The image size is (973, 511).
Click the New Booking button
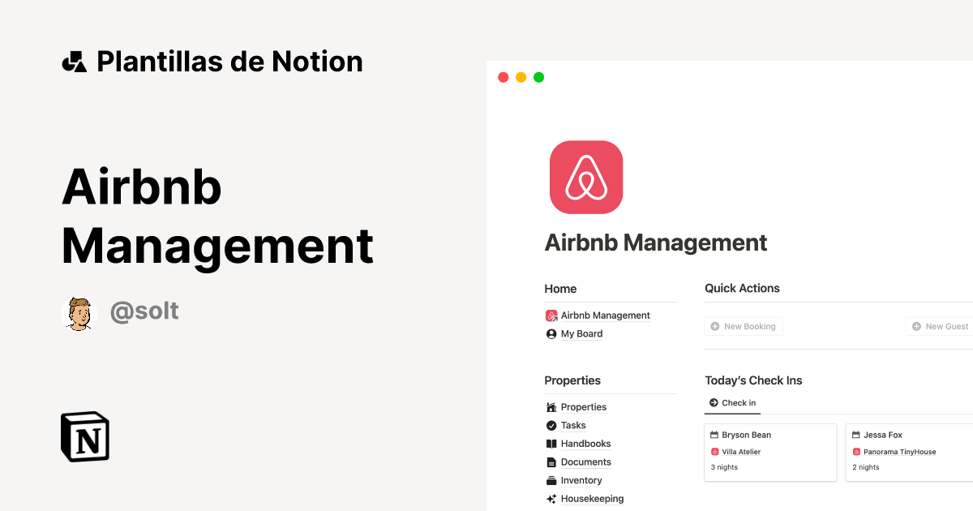pyautogui.click(x=744, y=325)
